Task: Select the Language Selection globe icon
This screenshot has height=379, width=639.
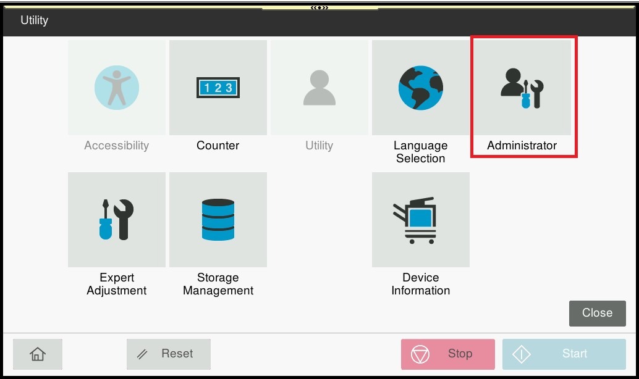Action: coord(420,88)
